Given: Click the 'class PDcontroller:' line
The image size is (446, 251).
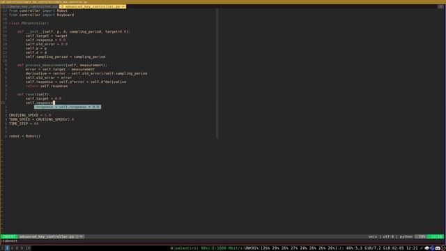Looking at the screenshot, I should coord(29,23).
